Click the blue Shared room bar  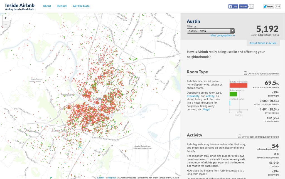tap(230, 103)
